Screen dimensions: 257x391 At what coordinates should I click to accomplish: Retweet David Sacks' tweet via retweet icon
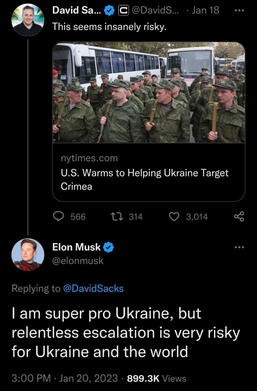pos(118,217)
